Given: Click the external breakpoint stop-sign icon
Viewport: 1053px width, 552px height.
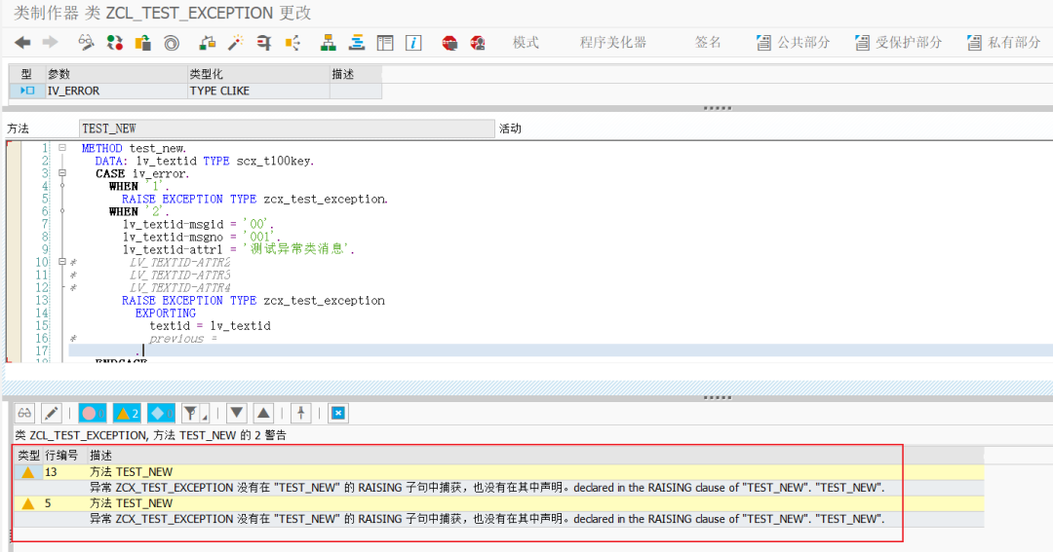Looking at the screenshot, I should [x=478, y=44].
